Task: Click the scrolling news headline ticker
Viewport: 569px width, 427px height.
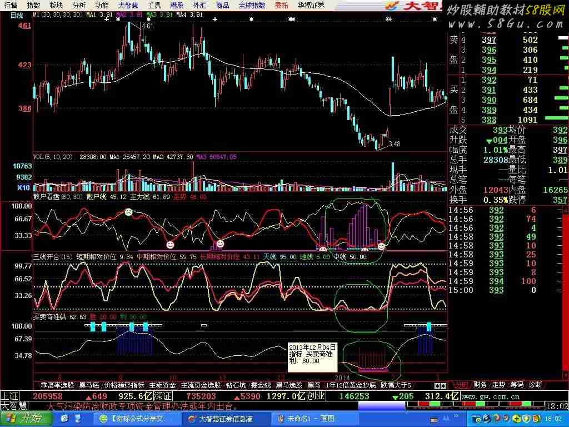Action: coord(143,406)
